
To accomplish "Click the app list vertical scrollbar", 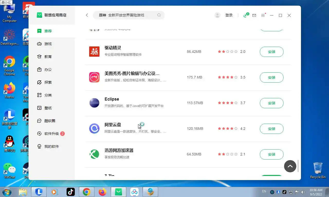I will pyautogui.click(x=298, y=166).
